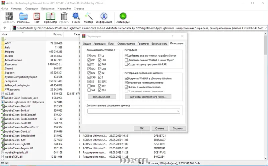Select AdobeClean-Black.ttf font file icon
Screen dimensions: 268x166
[3, 106]
